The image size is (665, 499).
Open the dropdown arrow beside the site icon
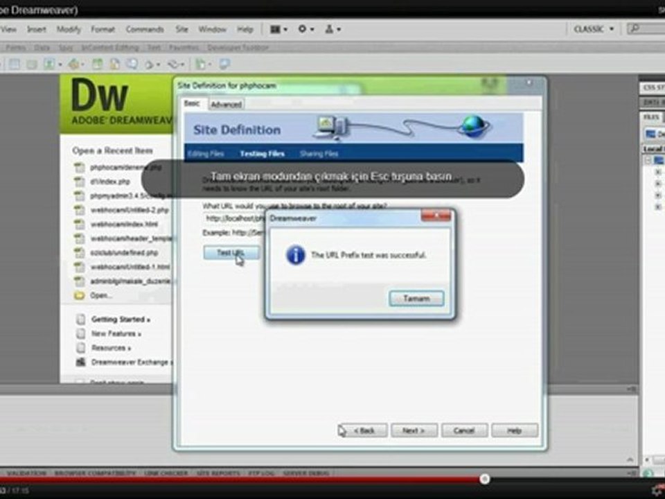click(x=339, y=30)
